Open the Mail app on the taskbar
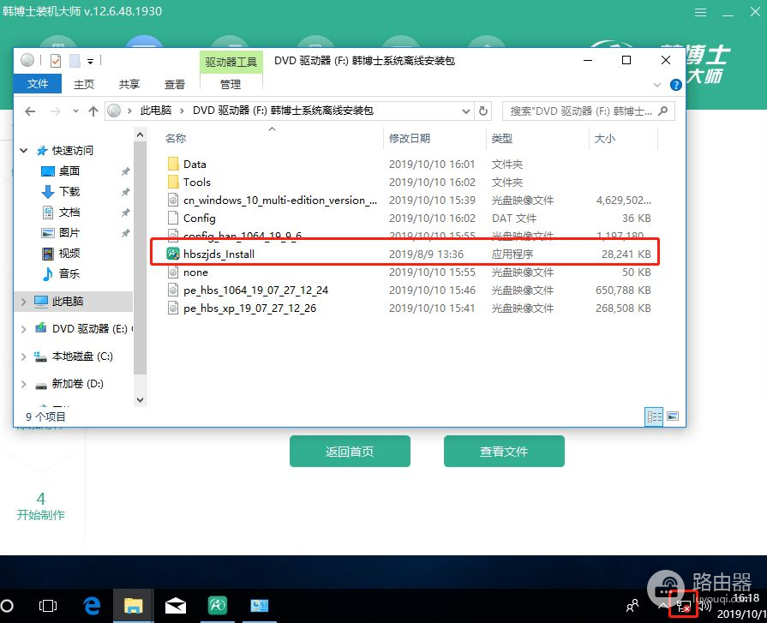 (176, 606)
